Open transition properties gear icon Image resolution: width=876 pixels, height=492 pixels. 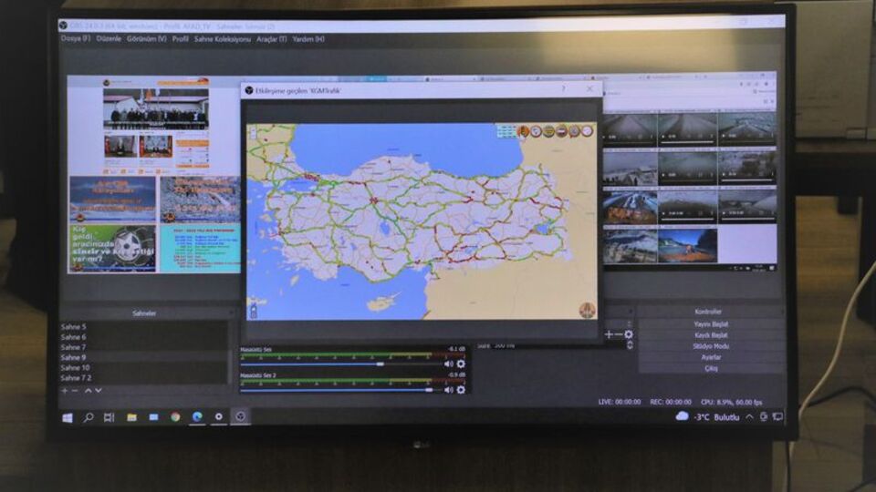point(629,334)
